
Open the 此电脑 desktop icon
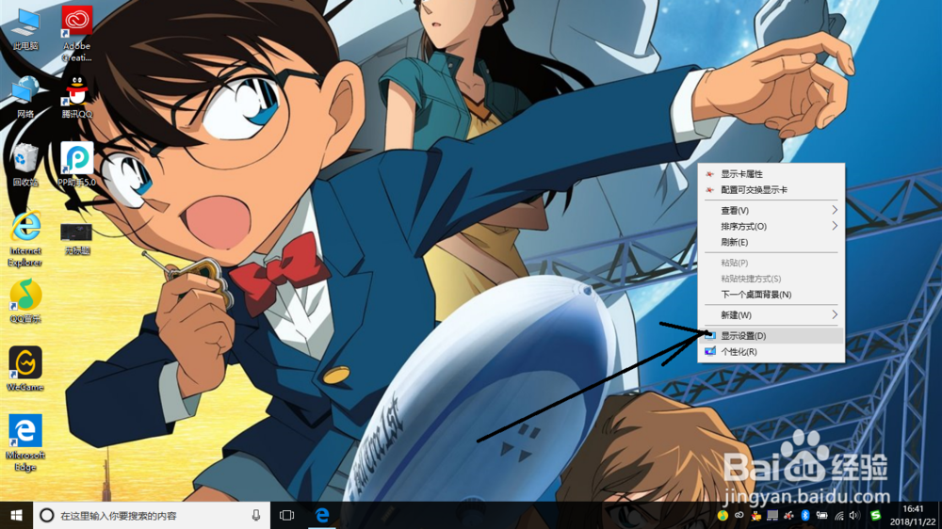click(x=25, y=29)
